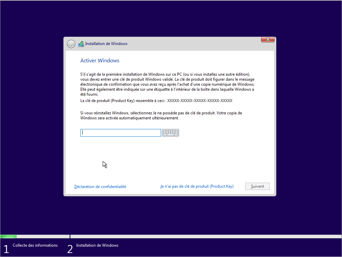Select "Je n'ai pas de clé de produit" link
This screenshot has height=257, width=342.
click(197, 187)
